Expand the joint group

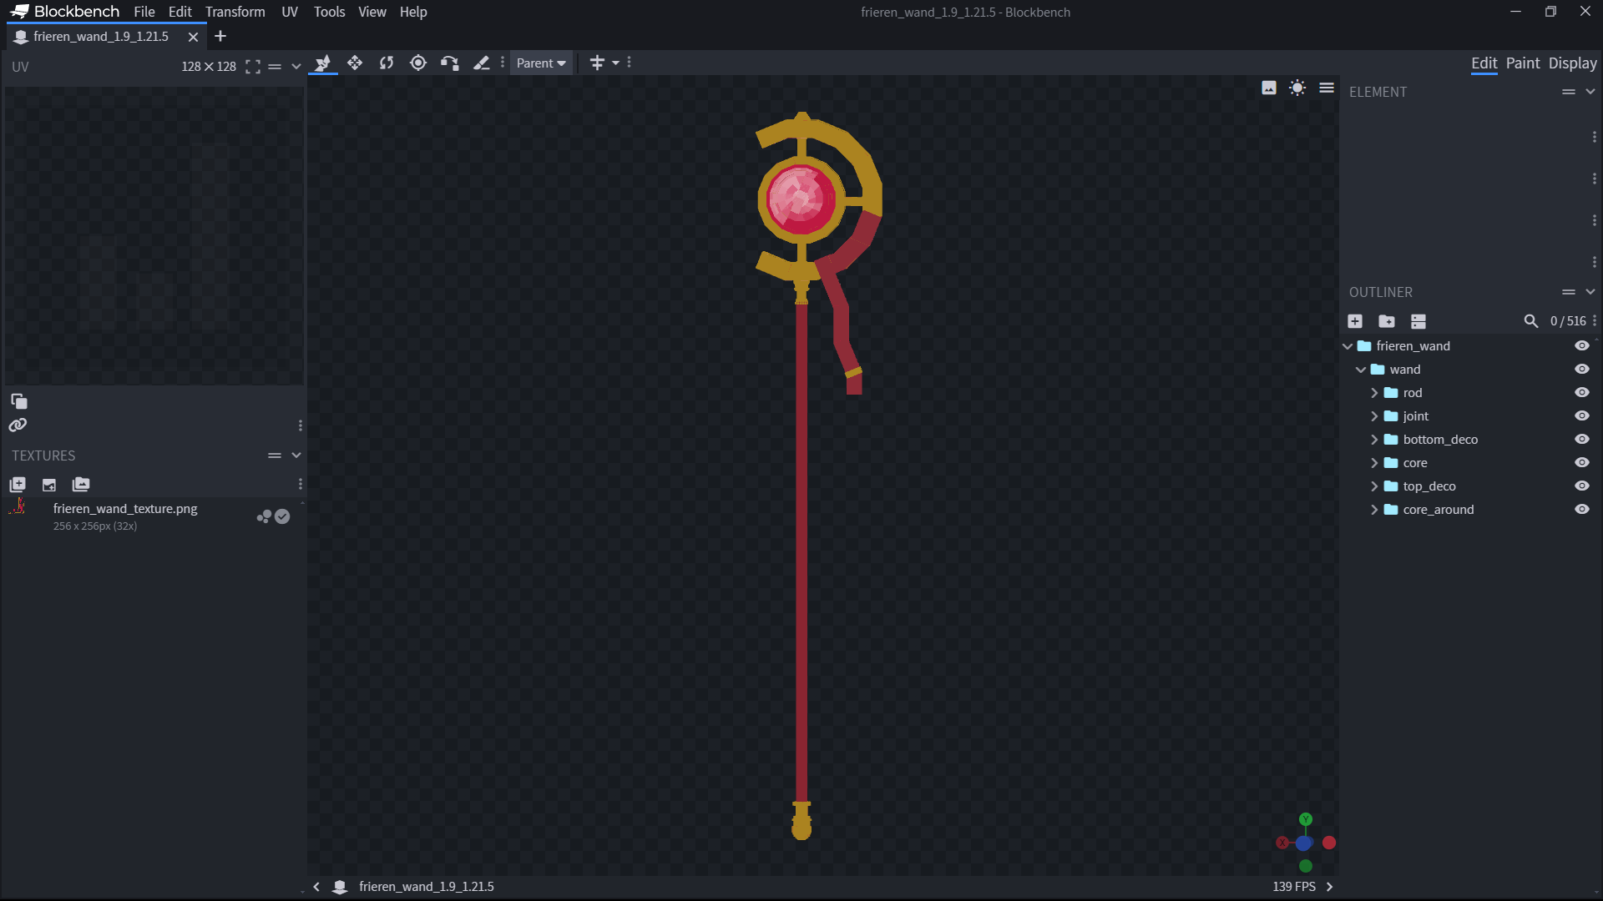pyautogui.click(x=1374, y=416)
